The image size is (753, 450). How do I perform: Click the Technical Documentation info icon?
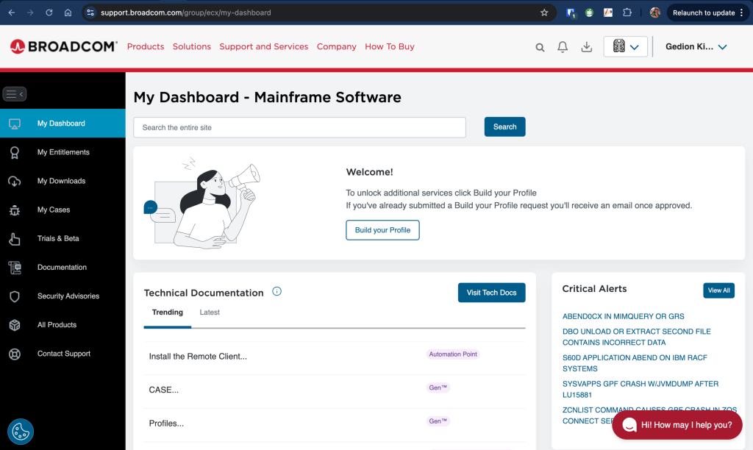point(277,291)
